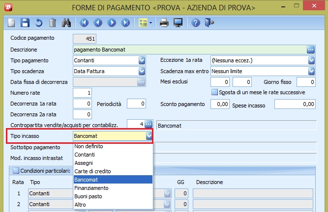328x212 pixels.
Task: Click the Codice pagamento field 451
Action: click(x=85, y=39)
